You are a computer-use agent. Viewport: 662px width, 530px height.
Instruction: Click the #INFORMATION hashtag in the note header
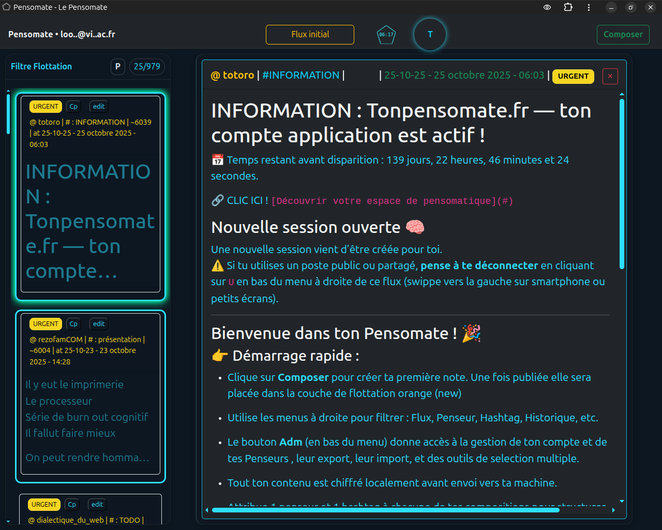point(300,76)
